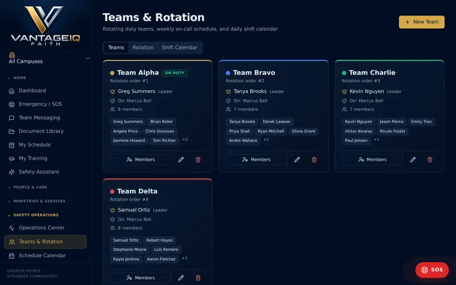Open Members for Team Bravo
456x285 pixels.
click(256, 160)
